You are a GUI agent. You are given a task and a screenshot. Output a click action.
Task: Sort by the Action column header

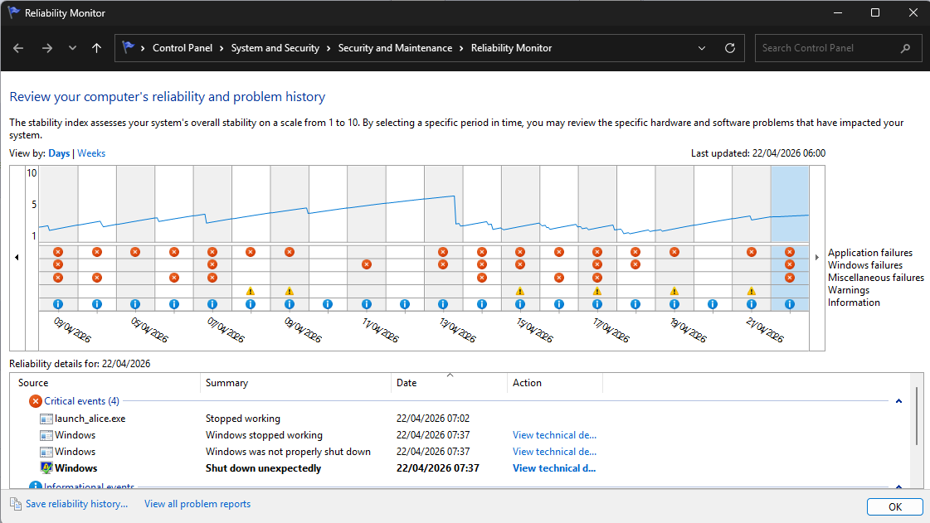click(555, 383)
